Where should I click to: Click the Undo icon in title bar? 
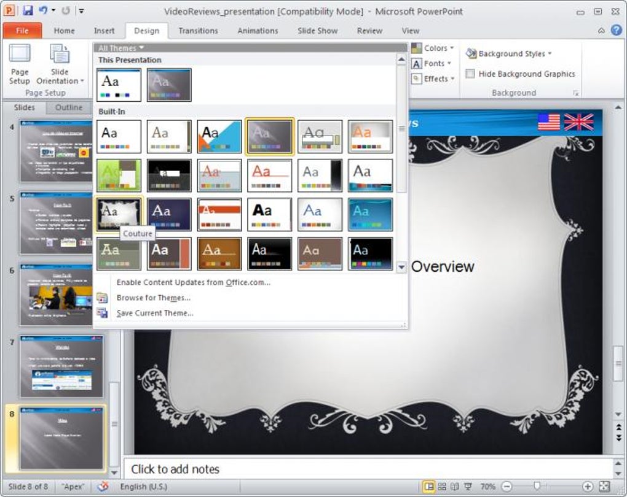pos(43,11)
